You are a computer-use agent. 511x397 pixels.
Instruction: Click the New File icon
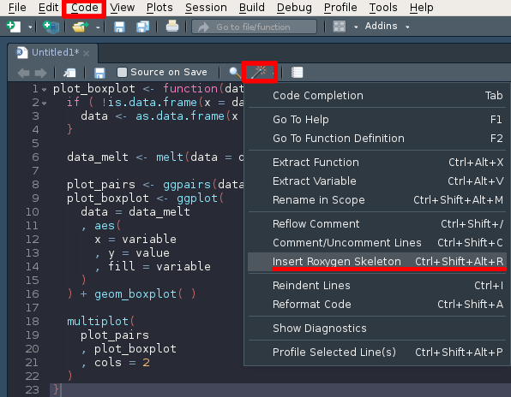point(14,27)
